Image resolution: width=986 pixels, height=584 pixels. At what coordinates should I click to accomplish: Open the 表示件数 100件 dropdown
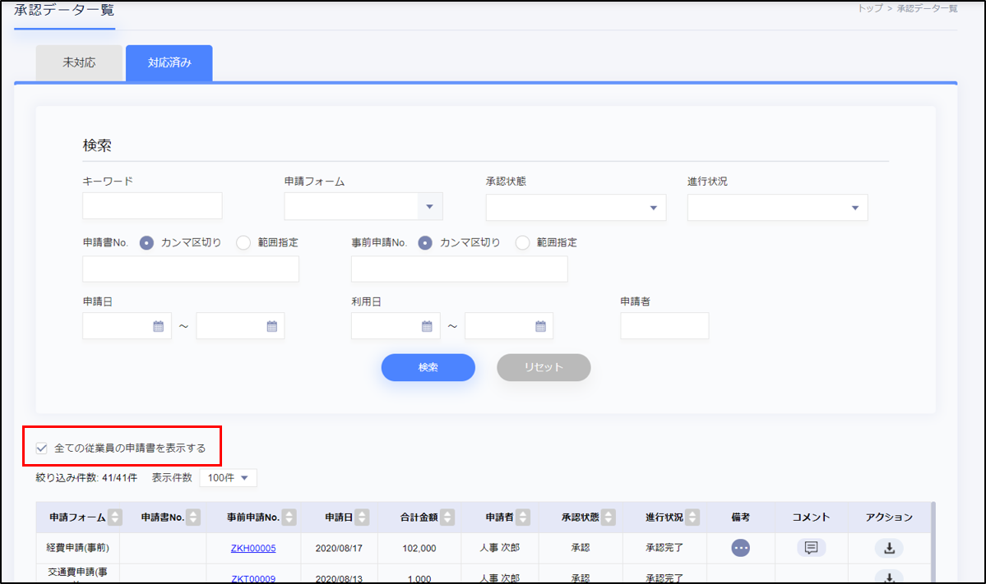tap(229, 477)
